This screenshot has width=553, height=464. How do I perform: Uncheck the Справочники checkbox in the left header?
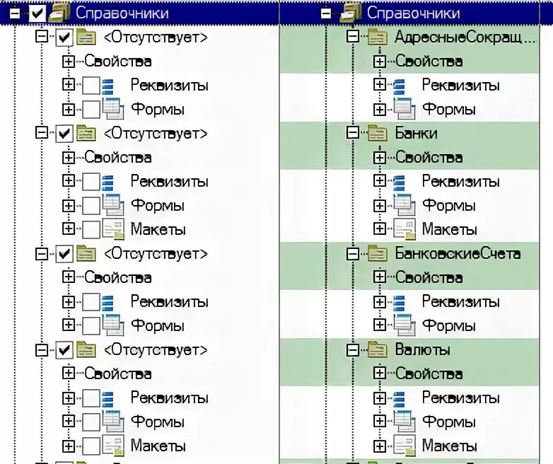[x=37, y=13]
